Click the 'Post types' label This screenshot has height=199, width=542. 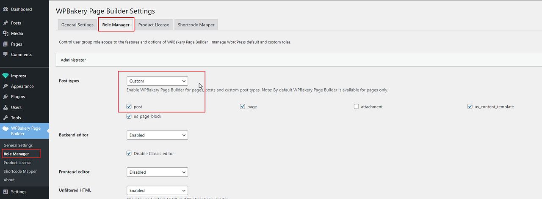tap(69, 81)
